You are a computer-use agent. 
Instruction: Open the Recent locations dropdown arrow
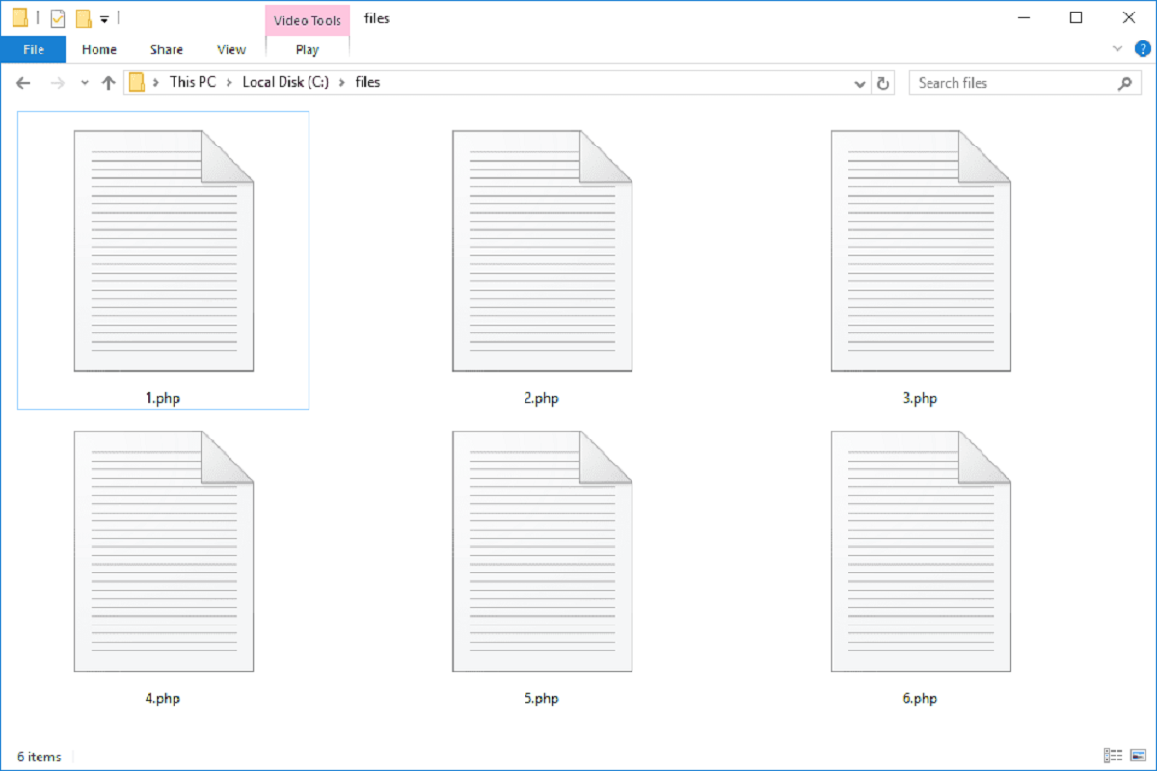(x=85, y=84)
